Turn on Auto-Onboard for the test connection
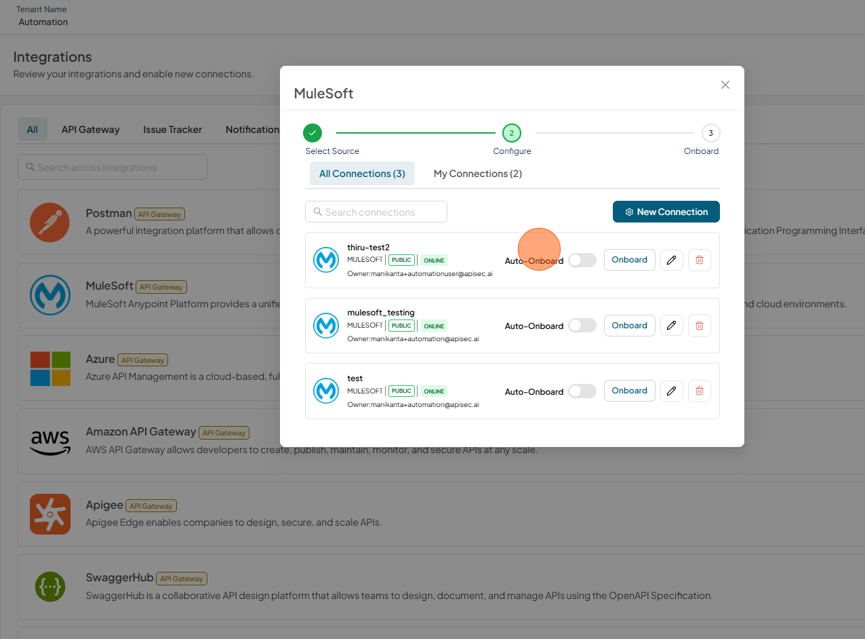 coord(582,391)
